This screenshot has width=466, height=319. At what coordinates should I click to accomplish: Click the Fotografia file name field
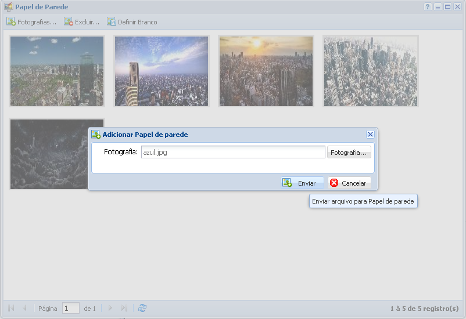coord(233,153)
